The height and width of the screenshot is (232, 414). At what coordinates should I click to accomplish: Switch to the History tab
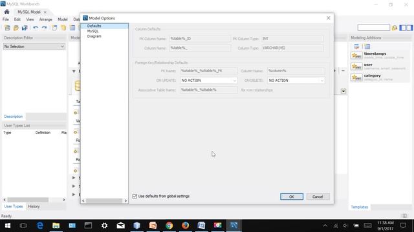[34, 206]
